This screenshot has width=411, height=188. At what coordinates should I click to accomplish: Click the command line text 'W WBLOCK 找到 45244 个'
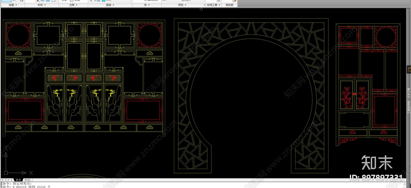click(x=32, y=187)
